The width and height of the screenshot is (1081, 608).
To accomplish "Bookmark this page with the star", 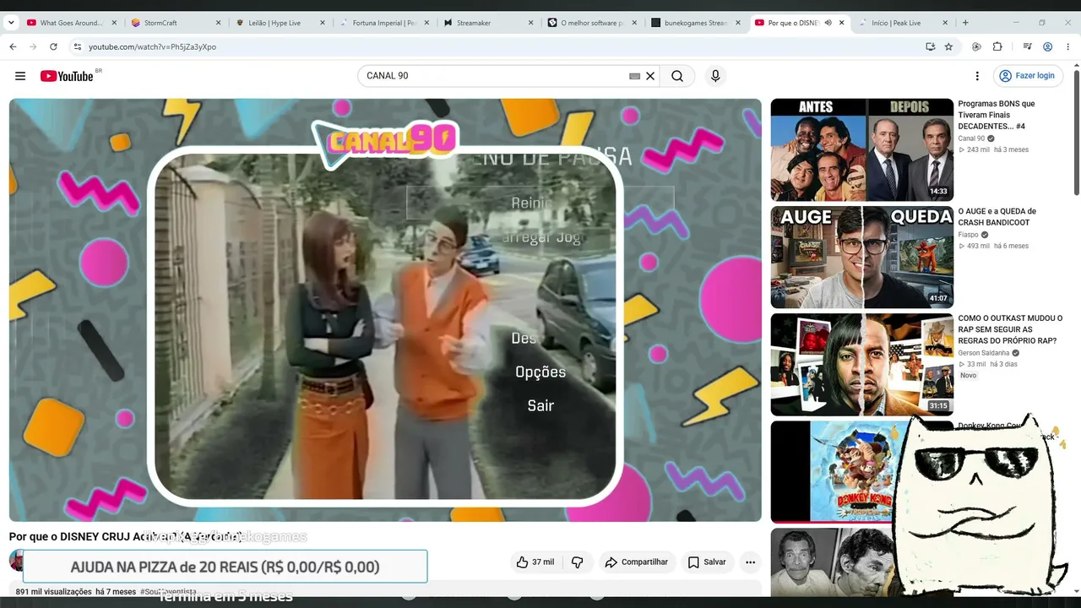I will (948, 46).
